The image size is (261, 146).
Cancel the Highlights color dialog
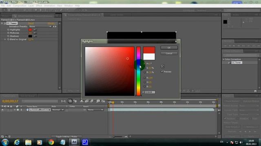[169, 54]
